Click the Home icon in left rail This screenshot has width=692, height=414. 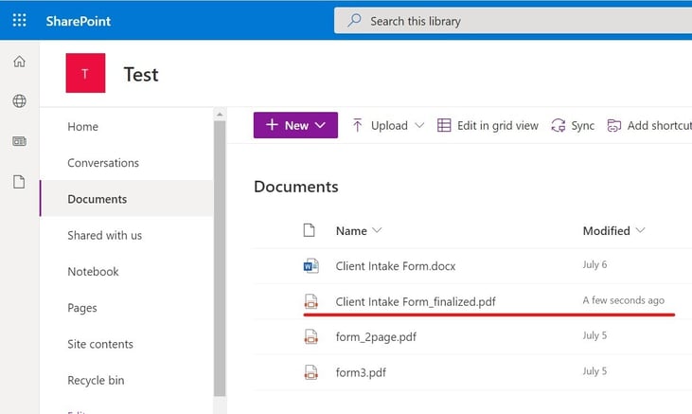(19, 62)
